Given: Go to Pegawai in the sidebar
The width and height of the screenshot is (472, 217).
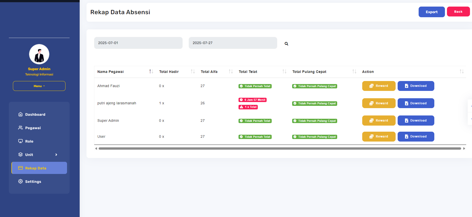Looking at the screenshot, I should (33, 128).
